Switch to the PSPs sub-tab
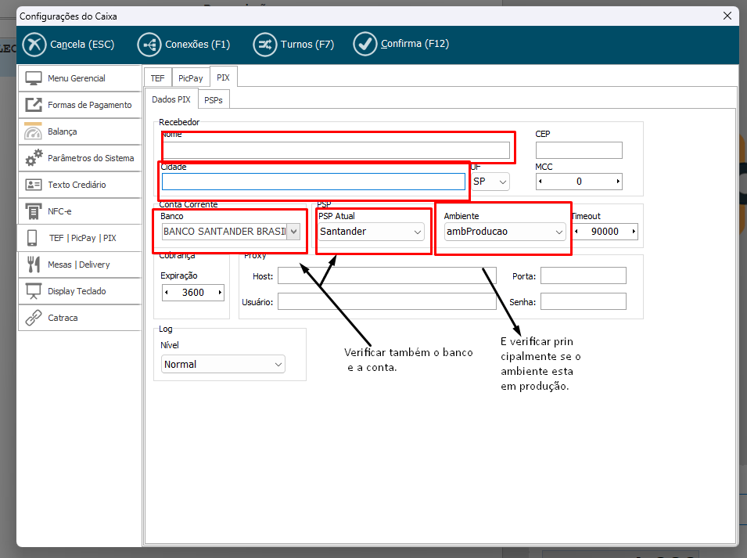This screenshot has width=747, height=558. tap(213, 100)
